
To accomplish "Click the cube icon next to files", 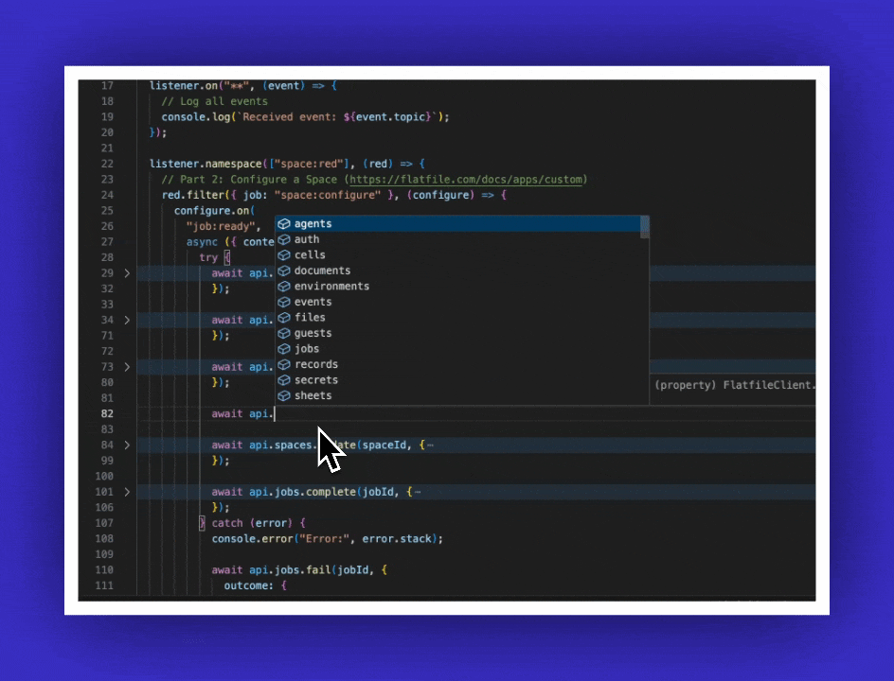I will coord(283,318).
